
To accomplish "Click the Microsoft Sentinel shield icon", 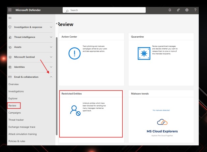I will click(x=10, y=57).
